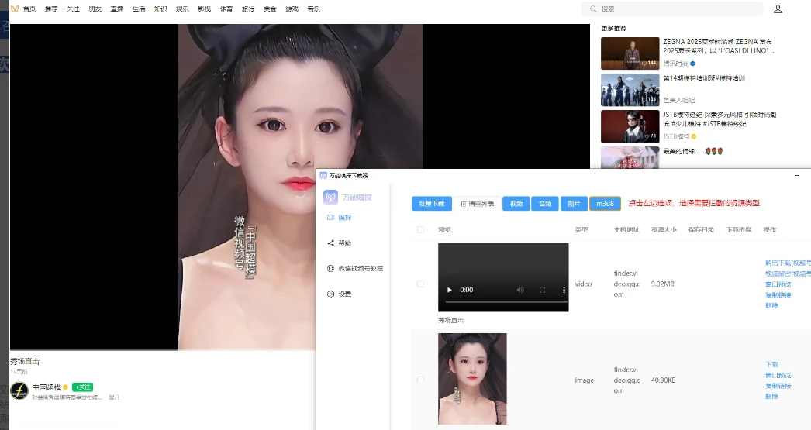Click 窗口预览 for the image row
Viewport: 811px width, 430px height.
[778, 375]
